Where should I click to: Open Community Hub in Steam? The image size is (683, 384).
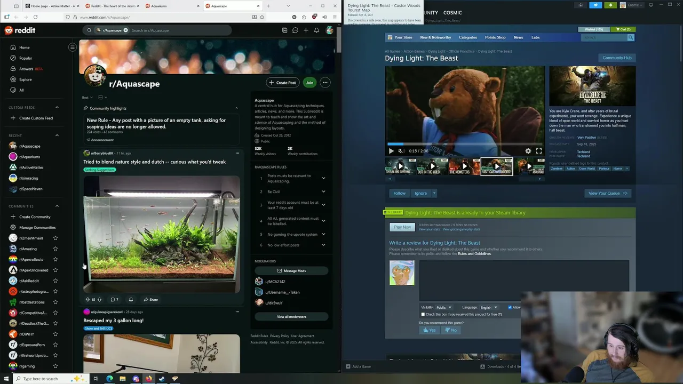click(x=617, y=58)
